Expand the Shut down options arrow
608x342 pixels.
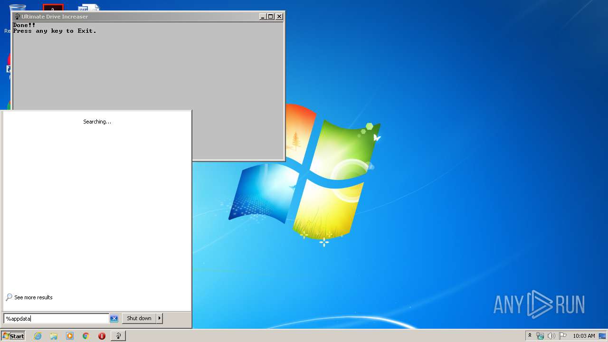click(160, 318)
